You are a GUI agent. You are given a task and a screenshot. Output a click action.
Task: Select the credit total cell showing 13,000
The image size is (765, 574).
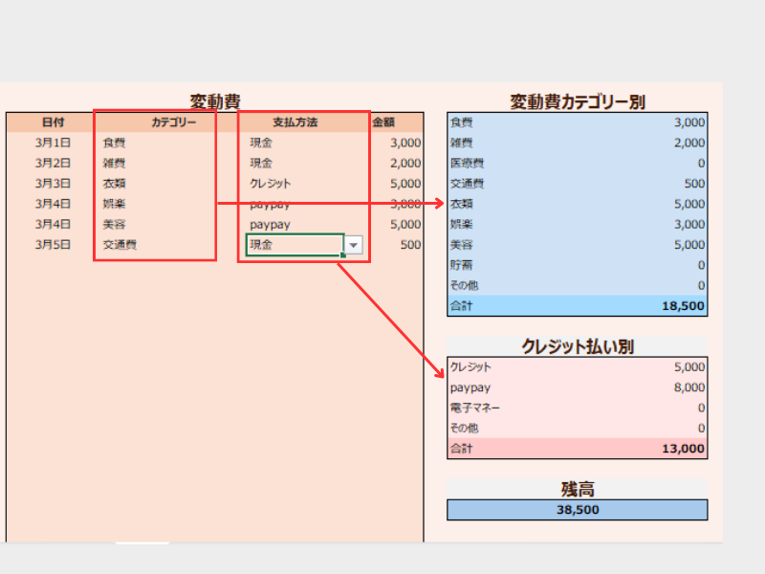click(682, 449)
